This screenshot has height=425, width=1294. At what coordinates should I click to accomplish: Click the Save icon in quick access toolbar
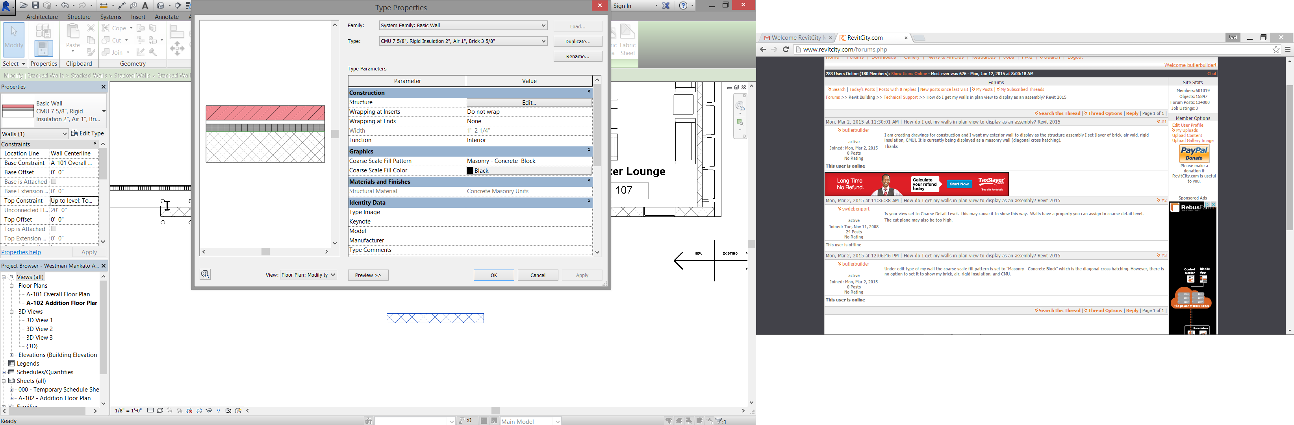click(36, 6)
